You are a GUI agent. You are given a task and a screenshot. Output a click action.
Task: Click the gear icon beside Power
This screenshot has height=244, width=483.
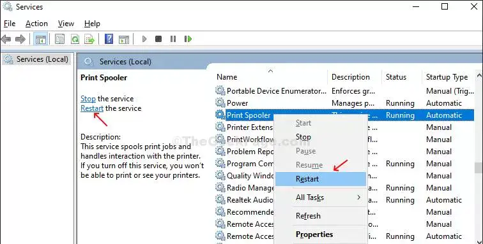[x=220, y=103]
